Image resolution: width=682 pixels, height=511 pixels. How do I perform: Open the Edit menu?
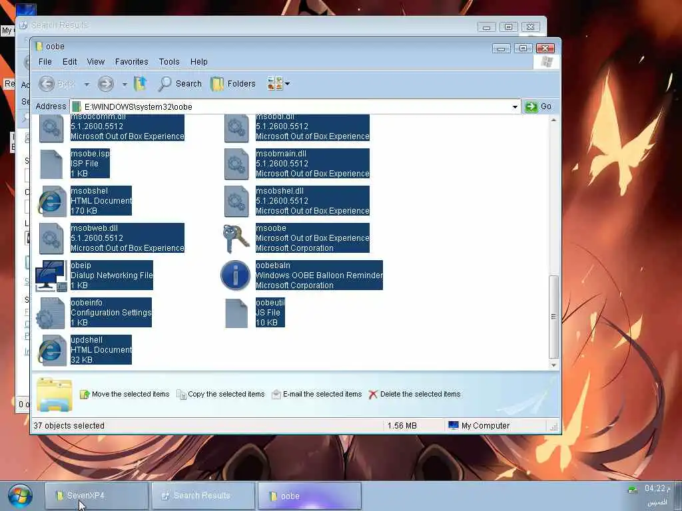click(69, 62)
